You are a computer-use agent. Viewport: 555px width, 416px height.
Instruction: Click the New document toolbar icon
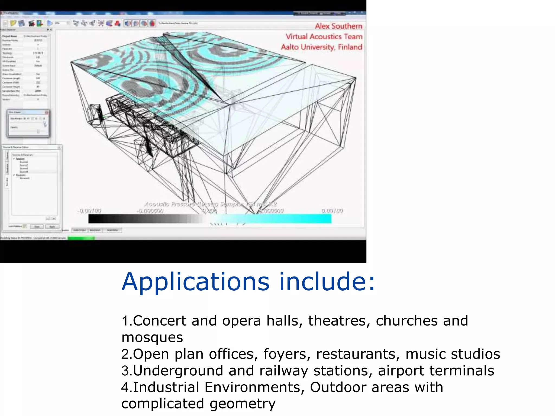(x=5, y=24)
